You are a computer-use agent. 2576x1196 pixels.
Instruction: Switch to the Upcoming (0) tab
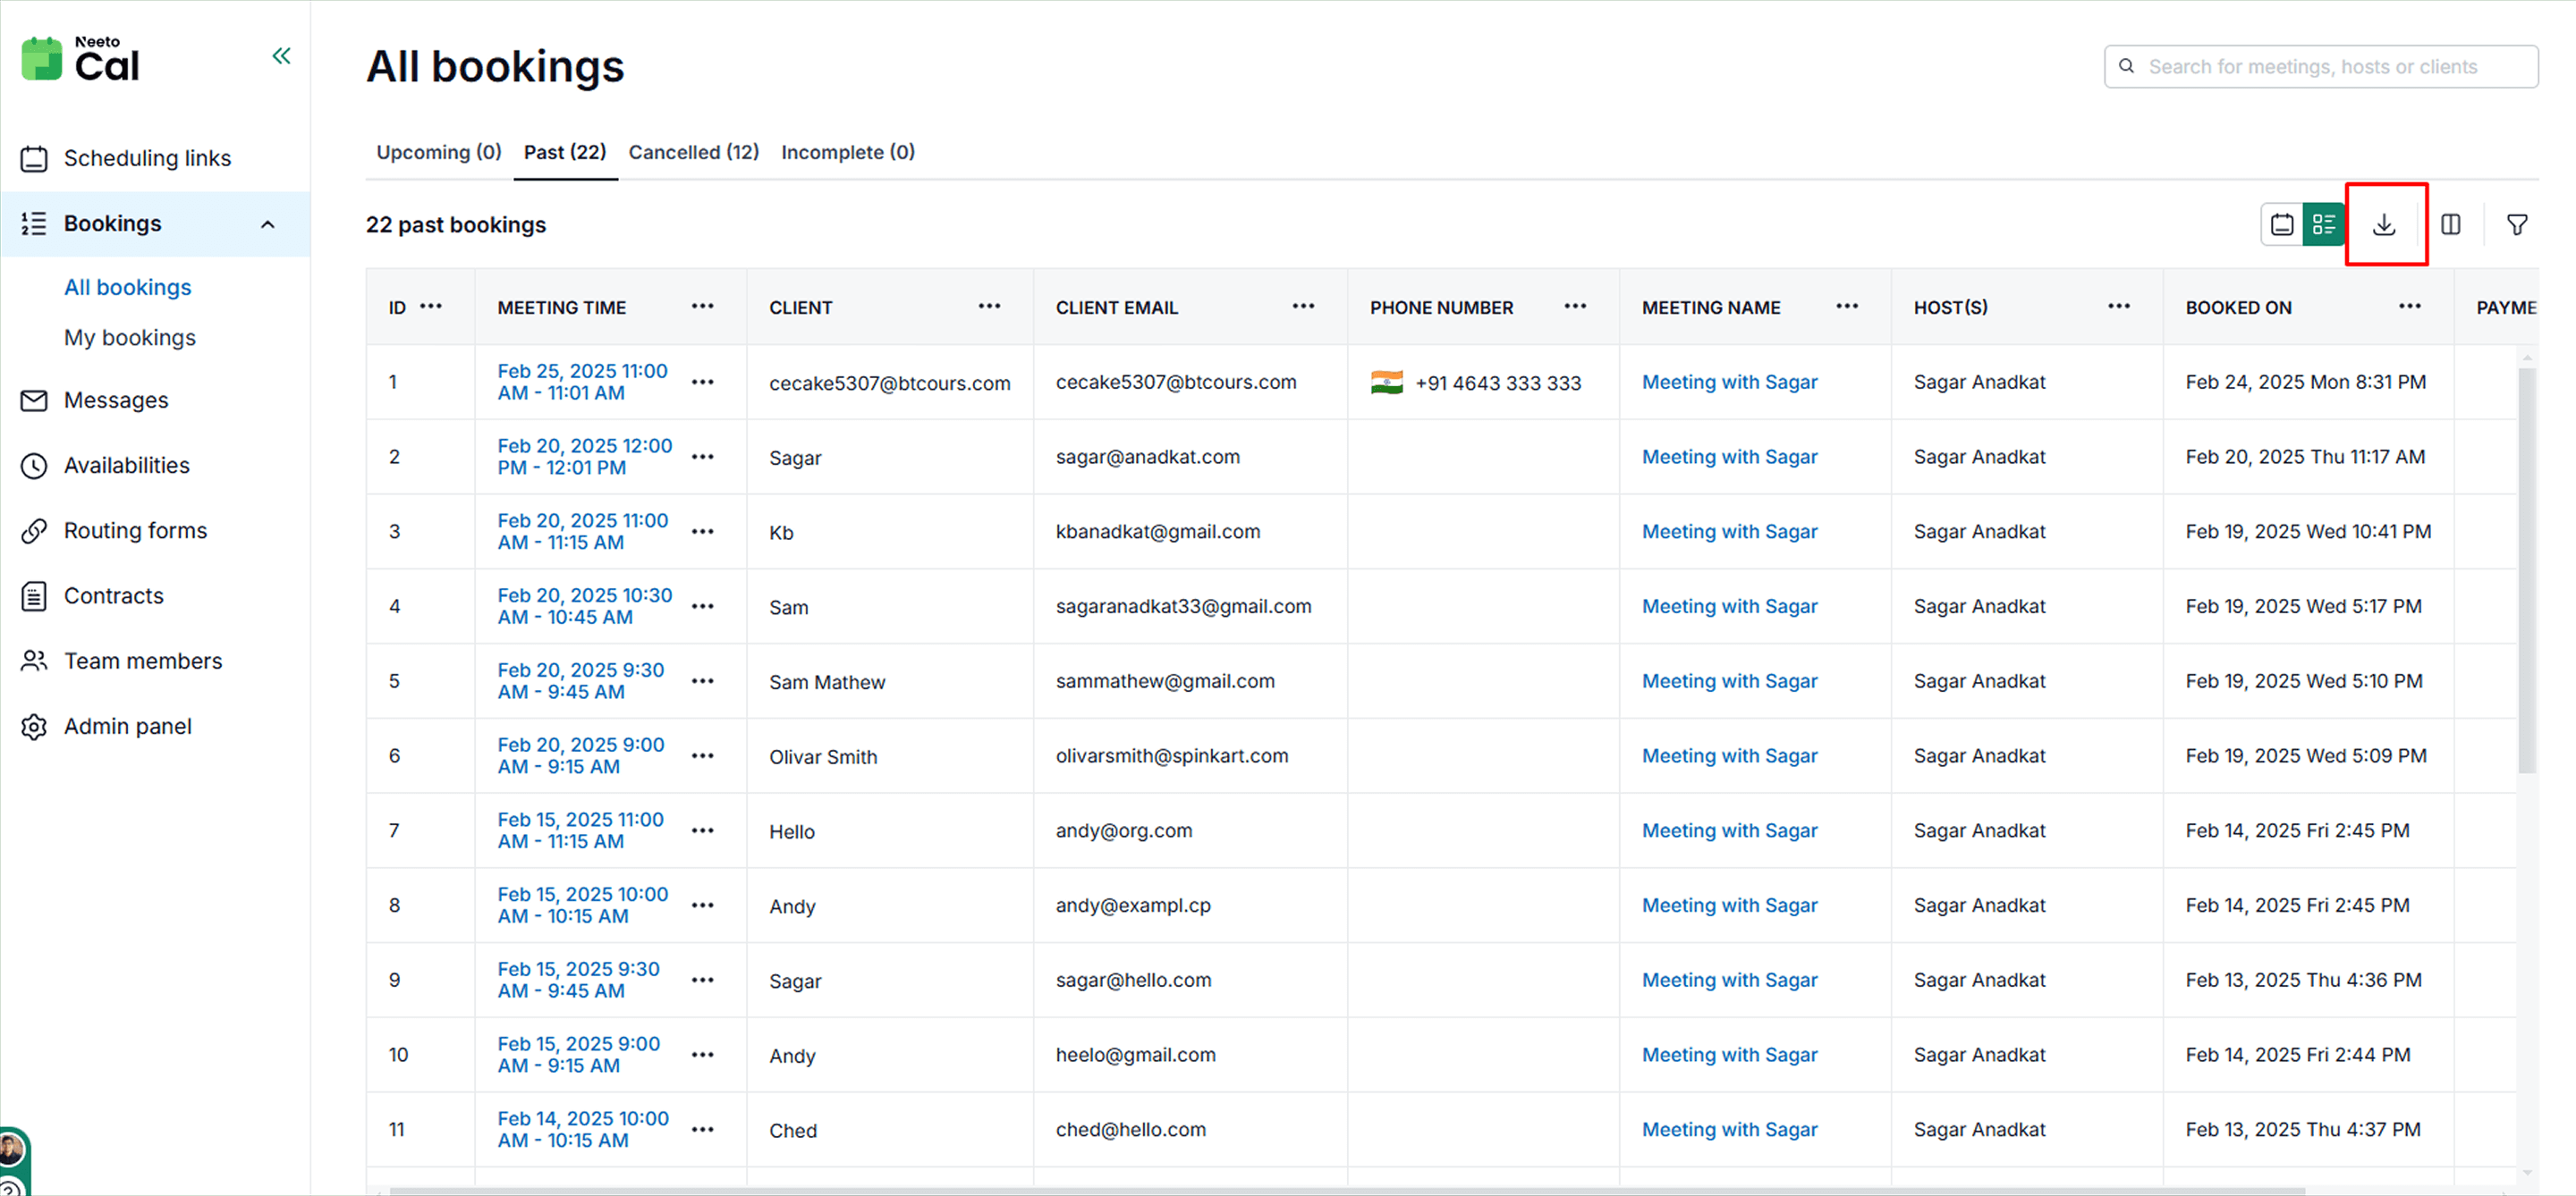click(439, 152)
